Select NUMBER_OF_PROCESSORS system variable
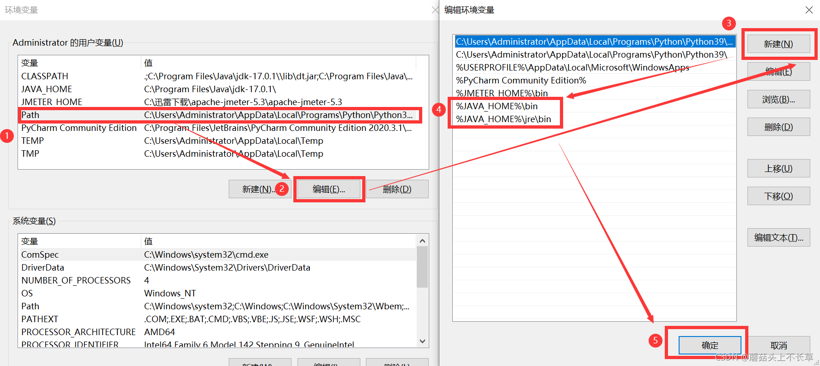 pos(218,280)
